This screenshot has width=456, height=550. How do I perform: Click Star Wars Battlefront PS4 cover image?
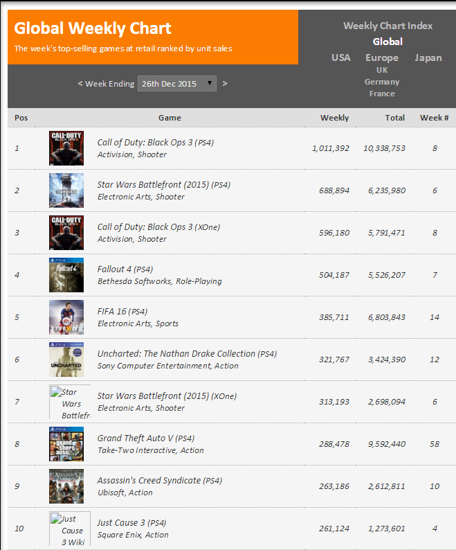(x=66, y=190)
